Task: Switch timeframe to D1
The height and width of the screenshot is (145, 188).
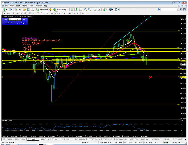Action: 74,14
